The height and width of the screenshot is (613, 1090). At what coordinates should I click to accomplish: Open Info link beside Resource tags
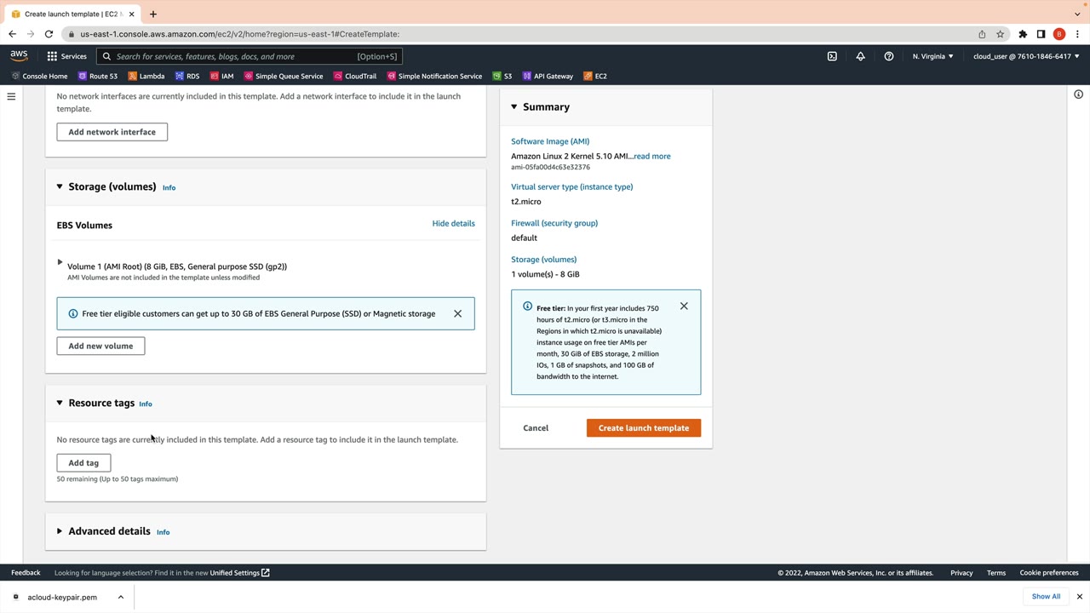[x=146, y=404]
